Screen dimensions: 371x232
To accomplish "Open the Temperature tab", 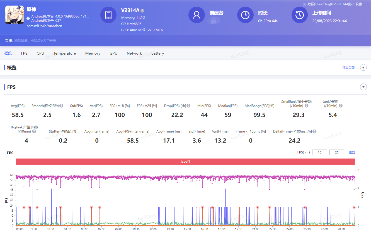I will 65,53.
